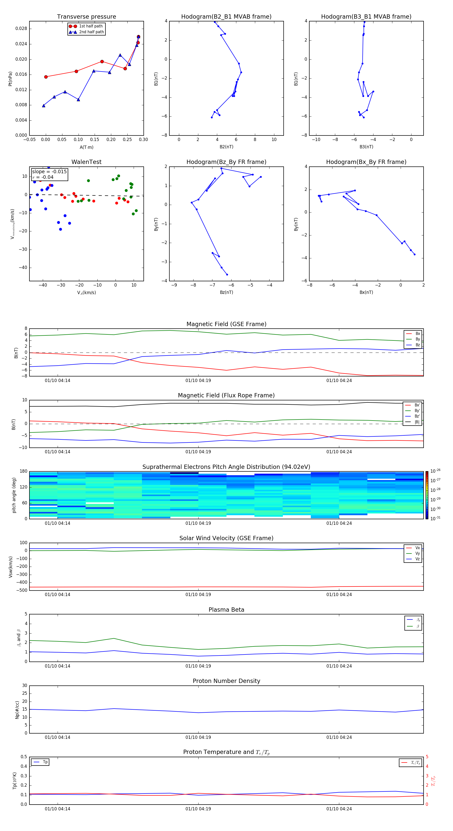Click the 'Transverse pressure' plot title

click(86, 16)
